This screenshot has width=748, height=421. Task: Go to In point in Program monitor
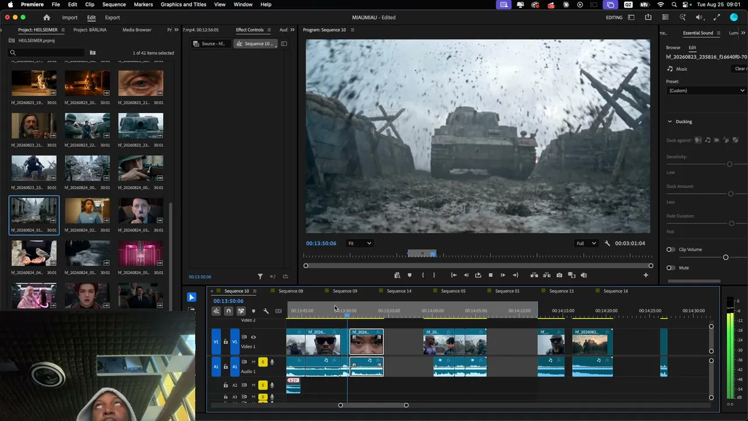coord(453,275)
